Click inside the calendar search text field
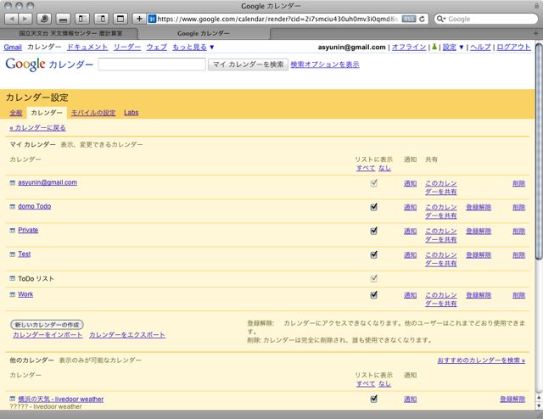 pos(152,64)
